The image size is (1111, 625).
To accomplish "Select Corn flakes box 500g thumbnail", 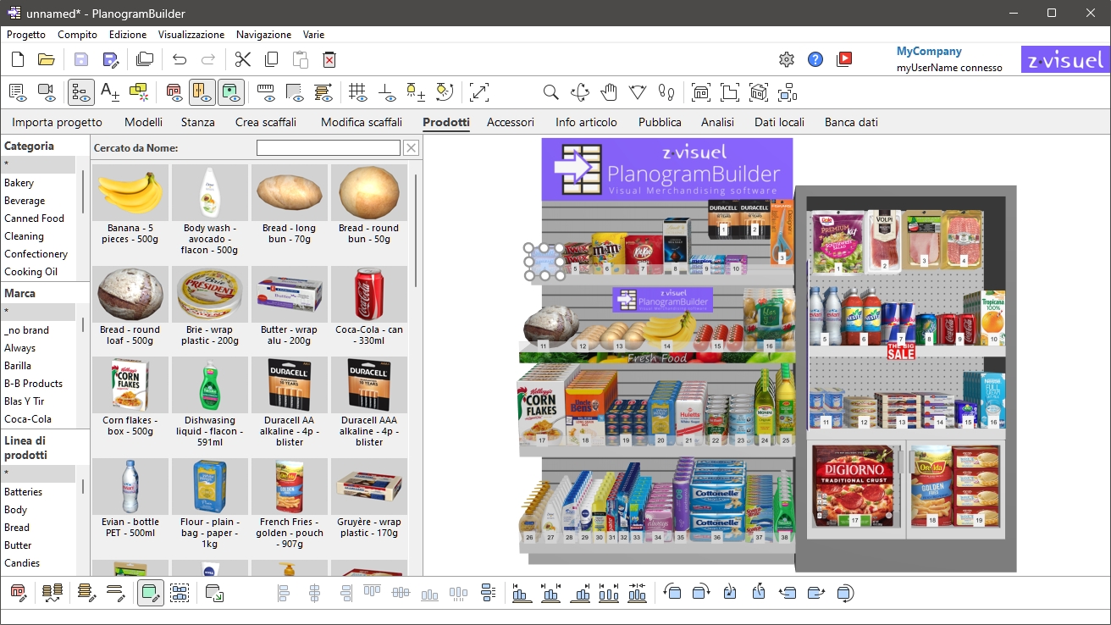I will click(130, 384).
